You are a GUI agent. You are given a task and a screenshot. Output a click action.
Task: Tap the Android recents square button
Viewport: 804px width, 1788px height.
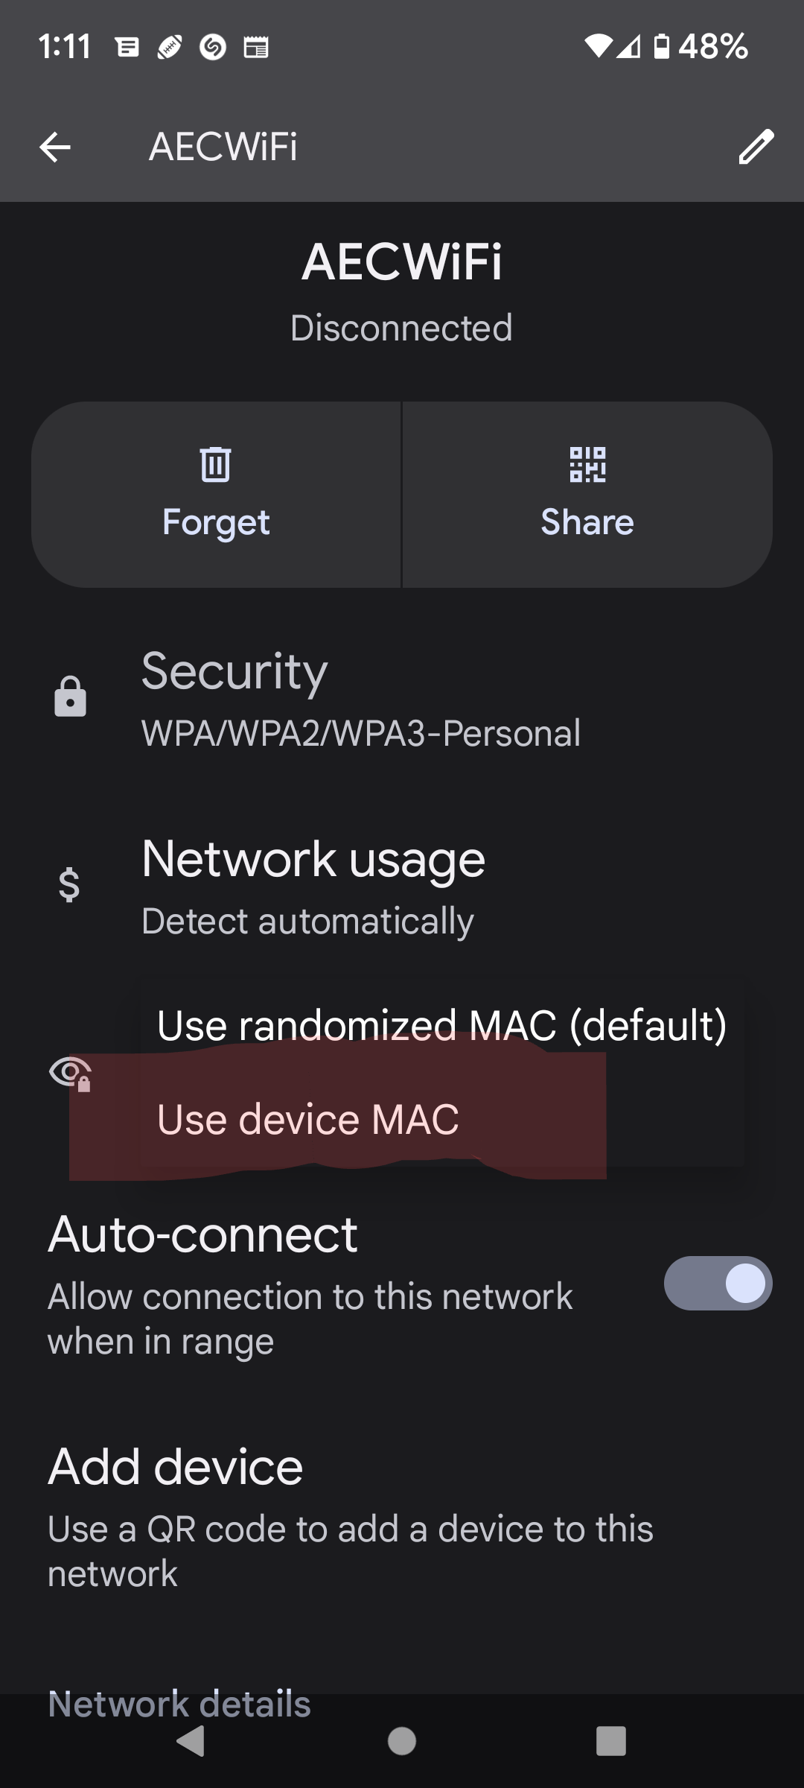coord(611,1741)
